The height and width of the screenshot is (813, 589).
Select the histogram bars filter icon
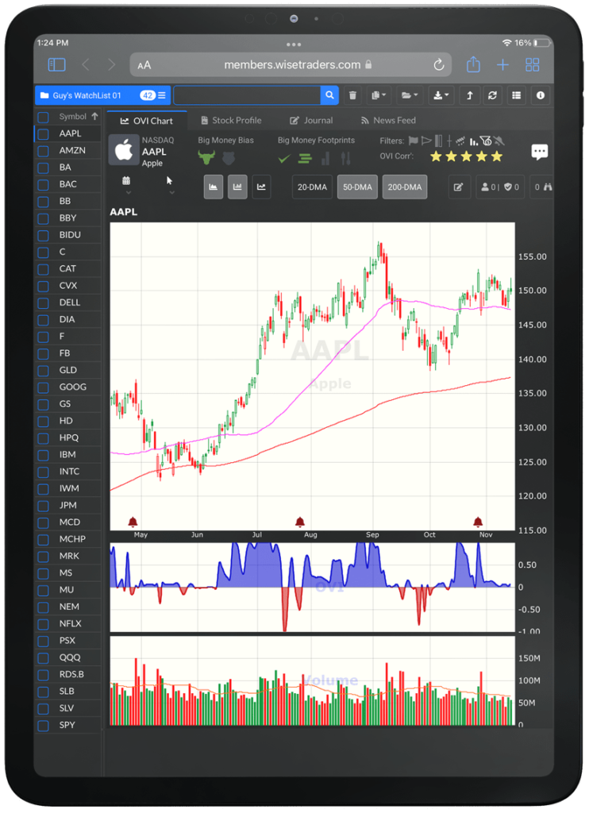tap(474, 141)
